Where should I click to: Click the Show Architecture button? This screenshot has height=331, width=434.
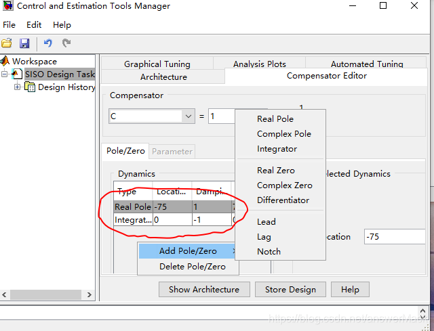204,289
